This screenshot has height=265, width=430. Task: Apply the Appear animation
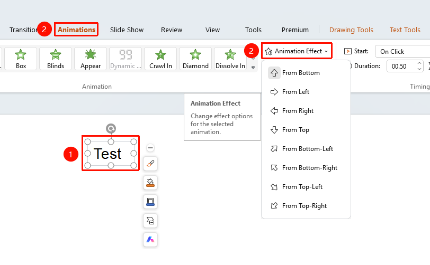click(91, 59)
